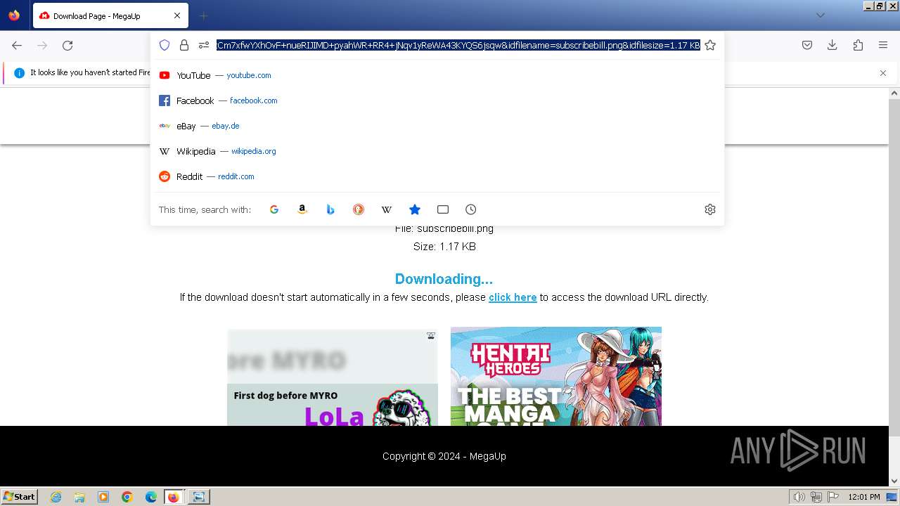Open the 'First dog before MYRO' LoLa ad

tap(333, 378)
